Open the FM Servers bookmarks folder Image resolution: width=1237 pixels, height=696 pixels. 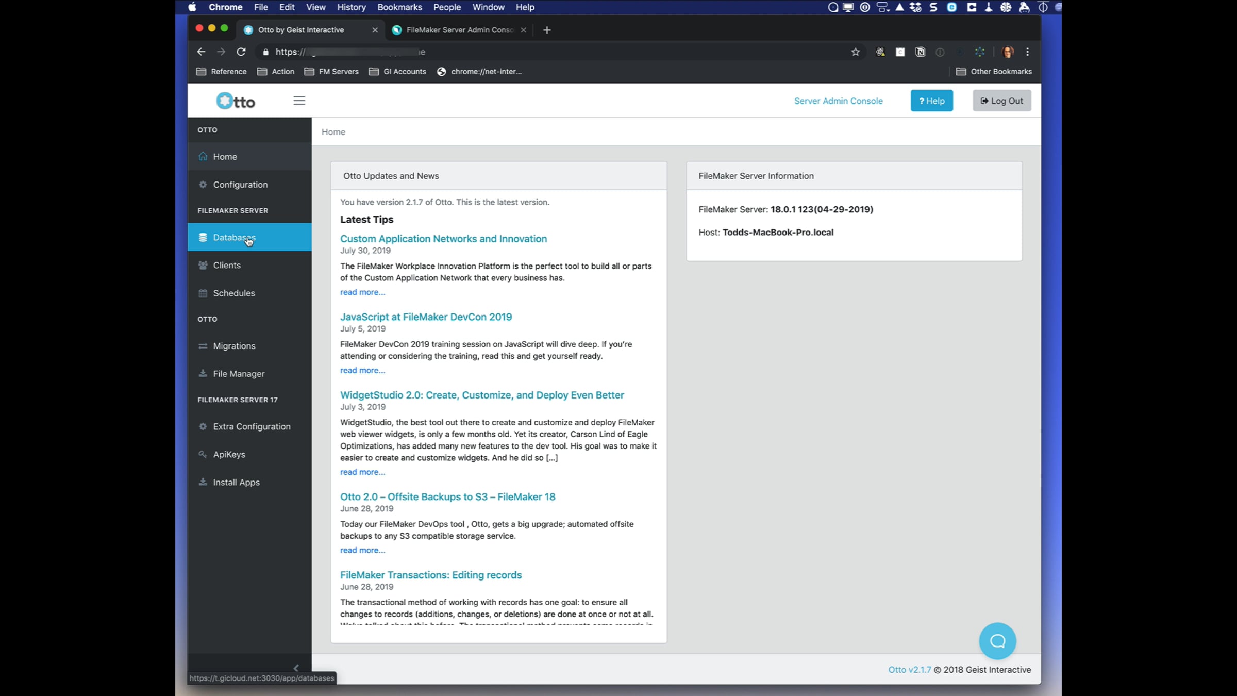pyautogui.click(x=331, y=72)
